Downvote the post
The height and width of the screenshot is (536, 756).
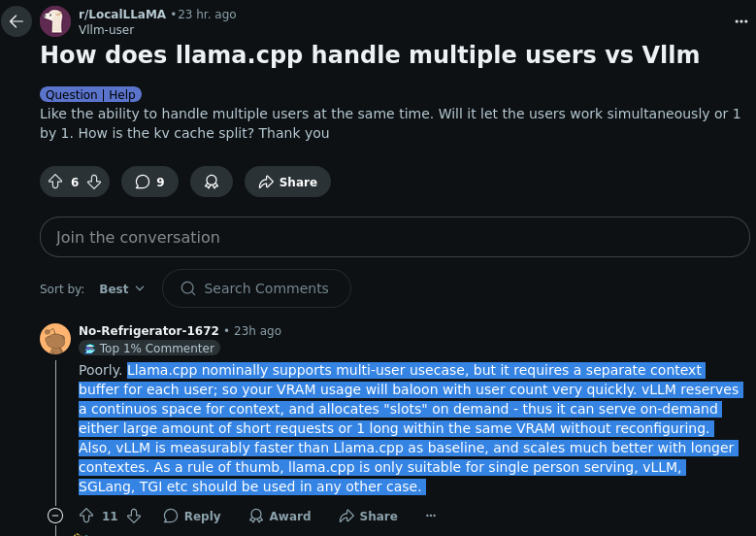[x=94, y=182]
